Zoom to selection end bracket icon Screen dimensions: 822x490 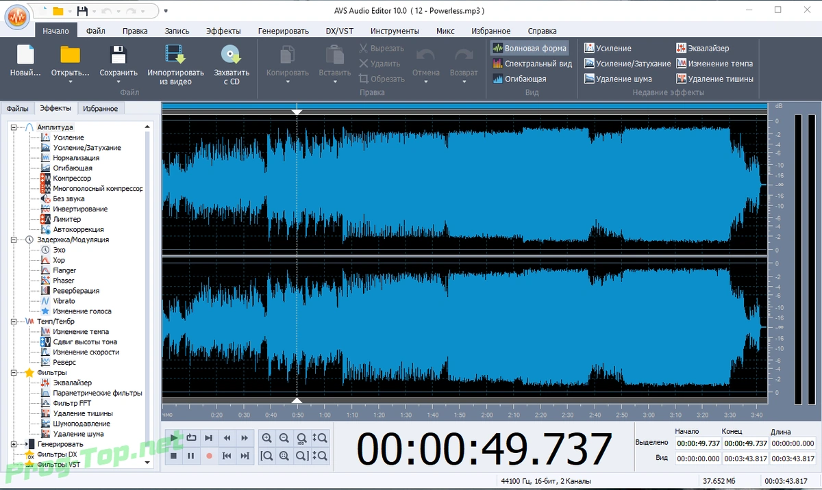click(301, 456)
